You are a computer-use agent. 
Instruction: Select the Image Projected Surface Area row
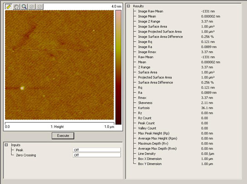[x=176, y=32]
